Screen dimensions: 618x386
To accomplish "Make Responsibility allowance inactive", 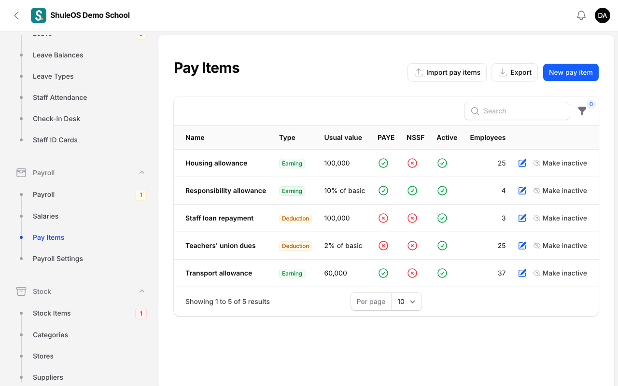I will click(x=560, y=191).
